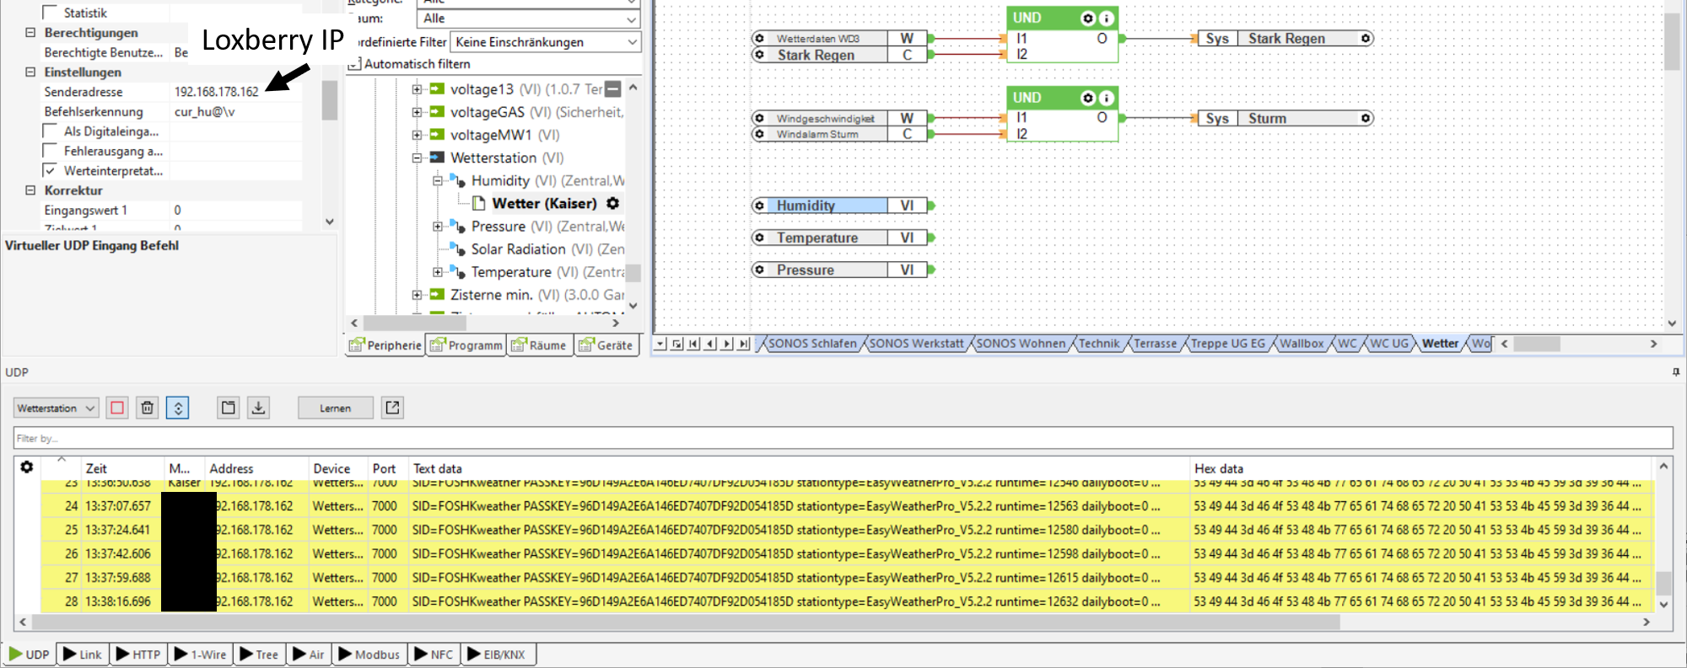Open a saved monitor log file icon
1687x668 pixels.
229,408
